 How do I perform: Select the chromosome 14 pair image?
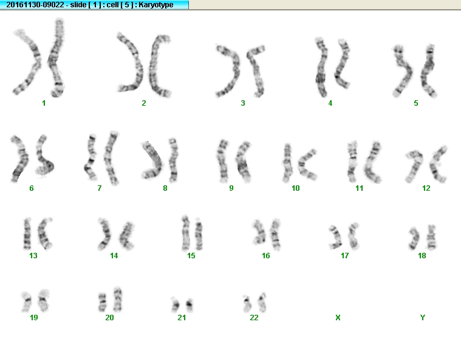(116, 234)
